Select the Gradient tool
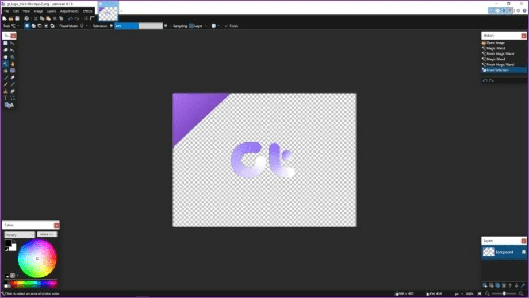The height and width of the screenshot is (298, 529). tap(13, 71)
